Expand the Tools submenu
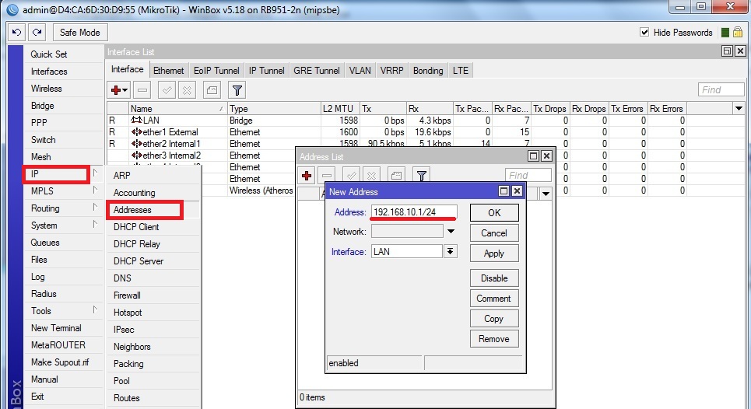 [x=95, y=310]
